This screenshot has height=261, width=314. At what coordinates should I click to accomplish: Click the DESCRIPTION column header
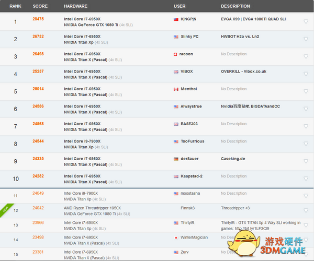235,6
